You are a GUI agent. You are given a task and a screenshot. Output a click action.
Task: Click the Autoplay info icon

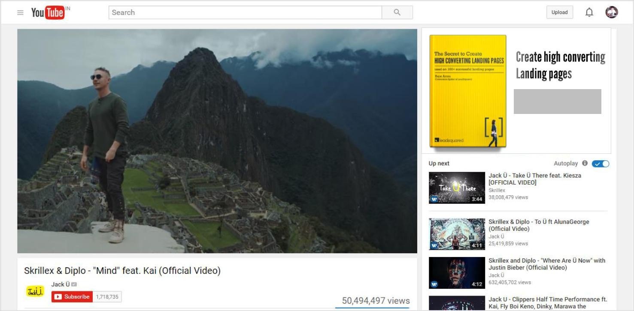click(x=585, y=163)
